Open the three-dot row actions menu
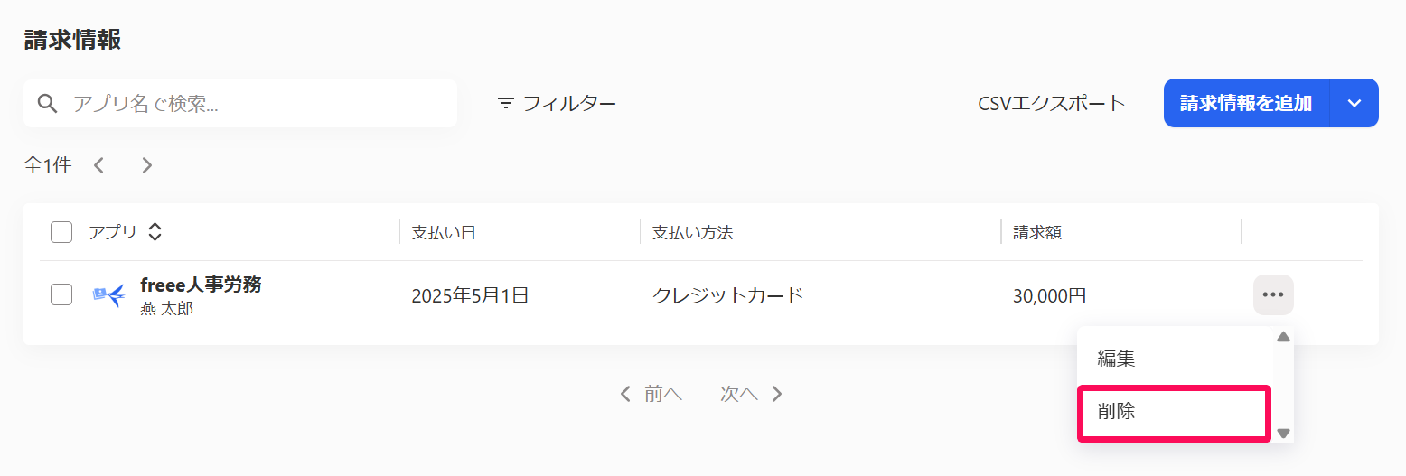Viewport: 1406px width, 476px height. (x=1273, y=295)
